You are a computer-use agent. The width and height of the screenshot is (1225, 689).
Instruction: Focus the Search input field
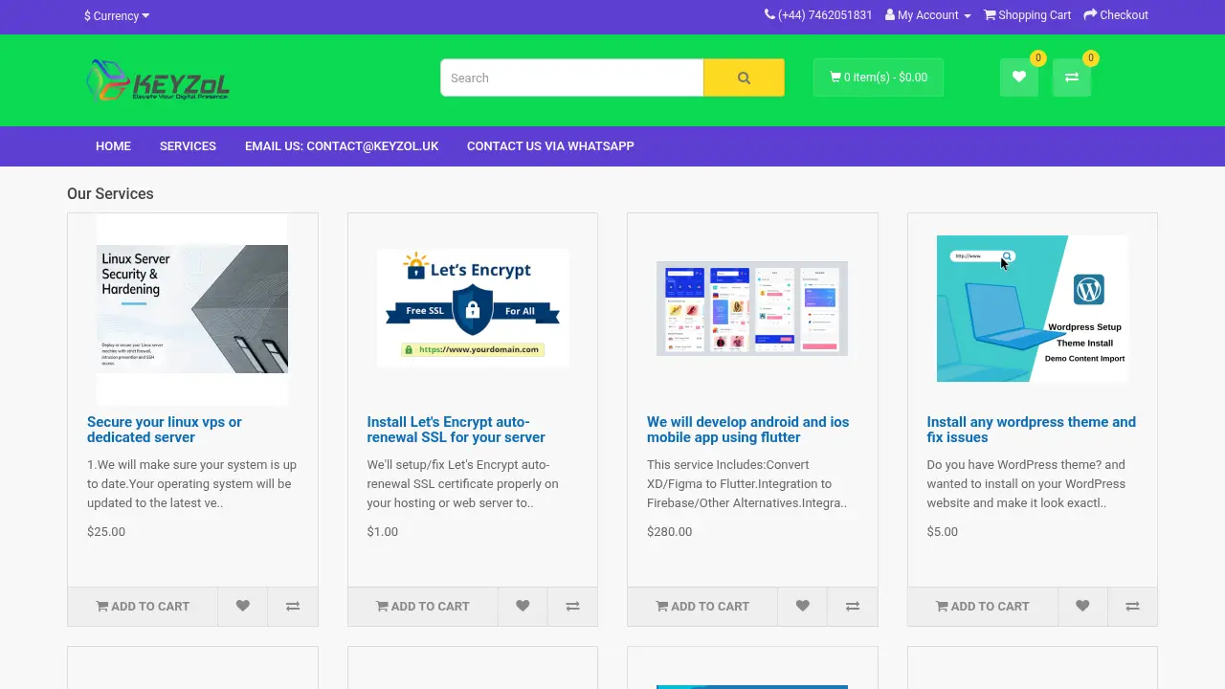point(572,78)
